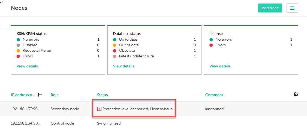Select the Secondary node row 192.168.1.33

(26, 109)
